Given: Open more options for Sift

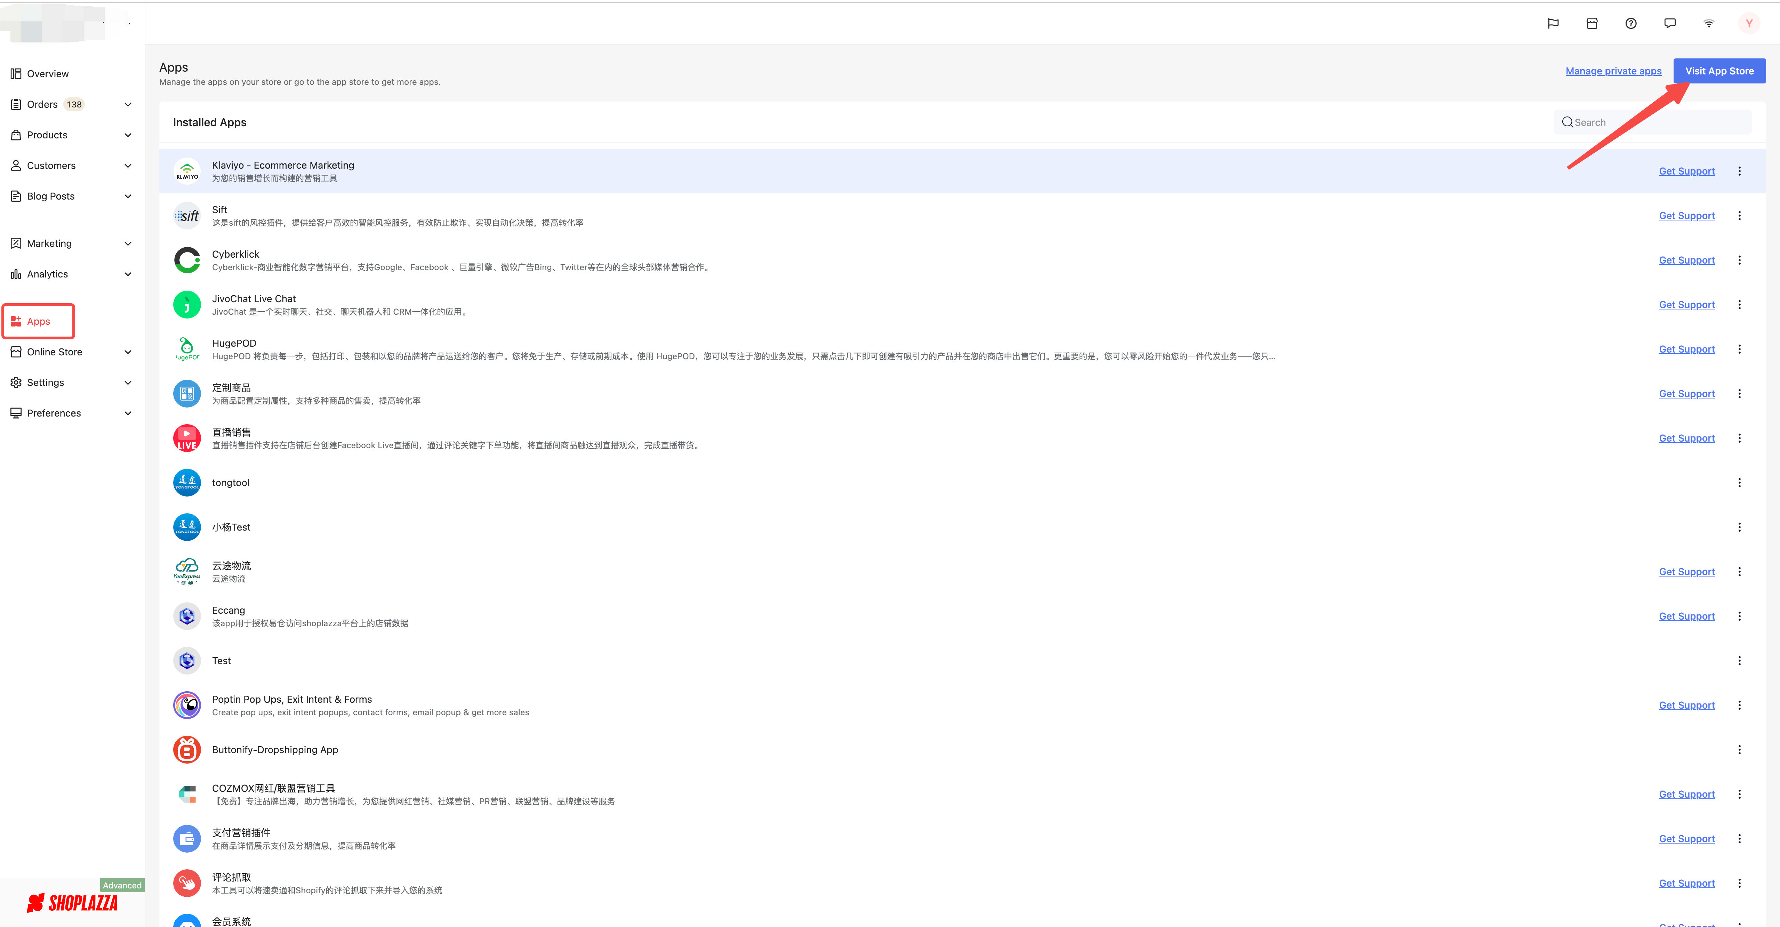Looking at the screenshot, I should [1739, 216].
